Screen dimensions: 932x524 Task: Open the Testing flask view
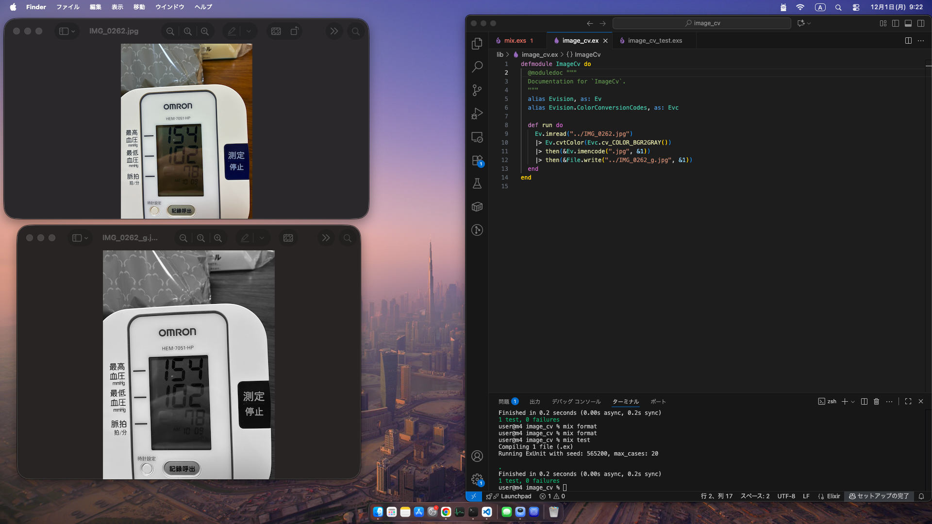pyautogui.click(x=477, y=183)
